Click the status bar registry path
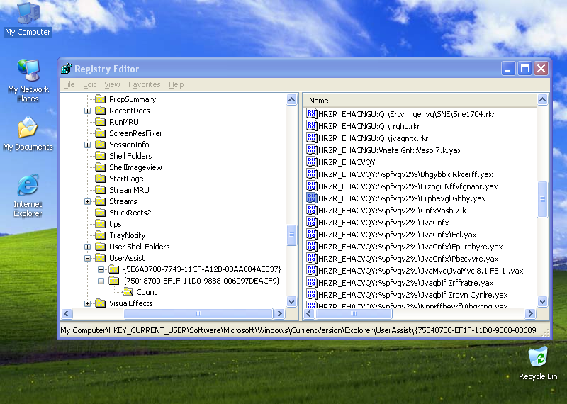The width and height of the screenshot is (567, 404). pos(298,330)
